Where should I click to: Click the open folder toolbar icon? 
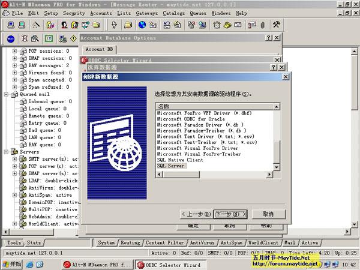[x=128, y=25]
